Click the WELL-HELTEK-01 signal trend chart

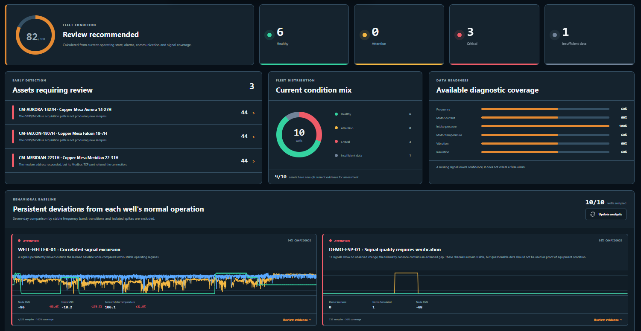[164, 282]
